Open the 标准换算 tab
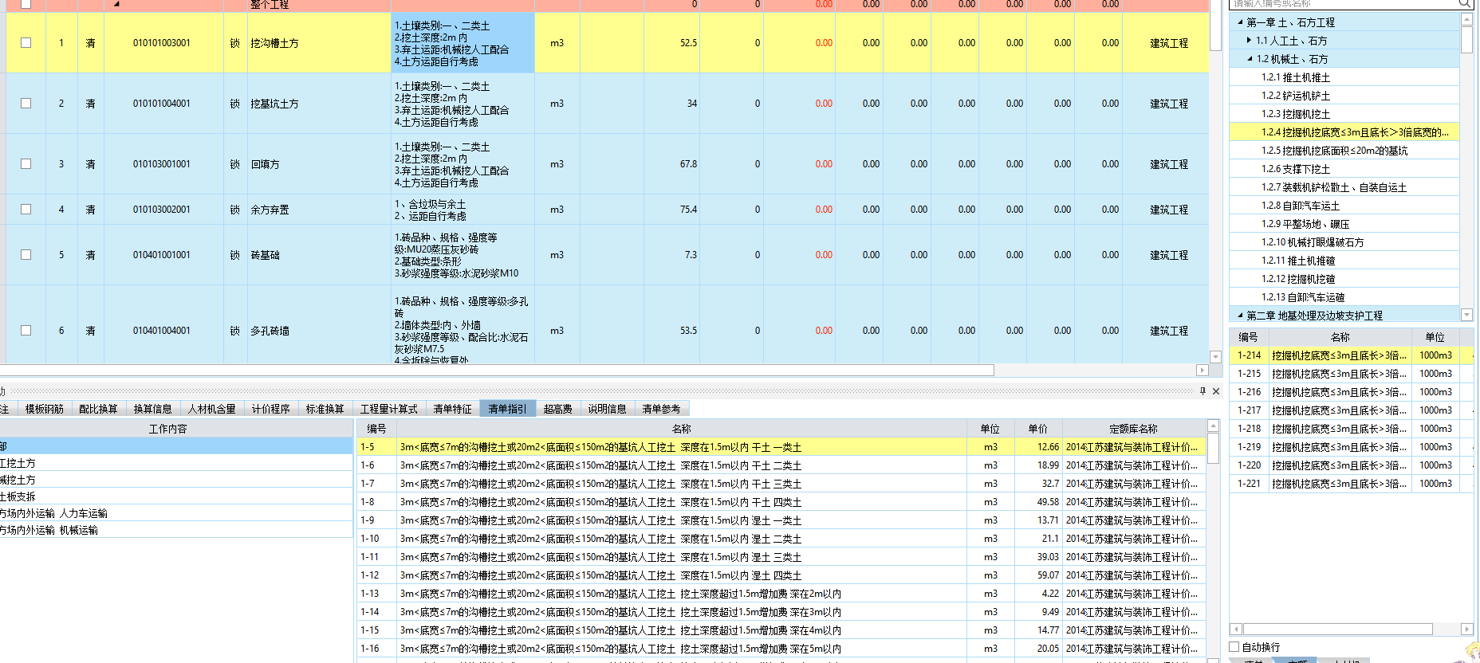Screen dimensions: 1480x663 point(325,409)
